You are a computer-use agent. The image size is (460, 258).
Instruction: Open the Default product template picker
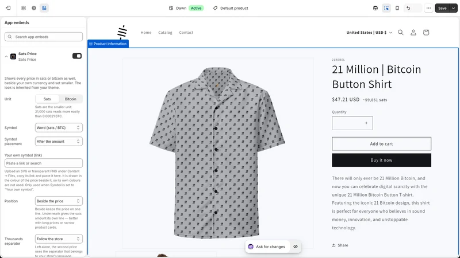231,8
